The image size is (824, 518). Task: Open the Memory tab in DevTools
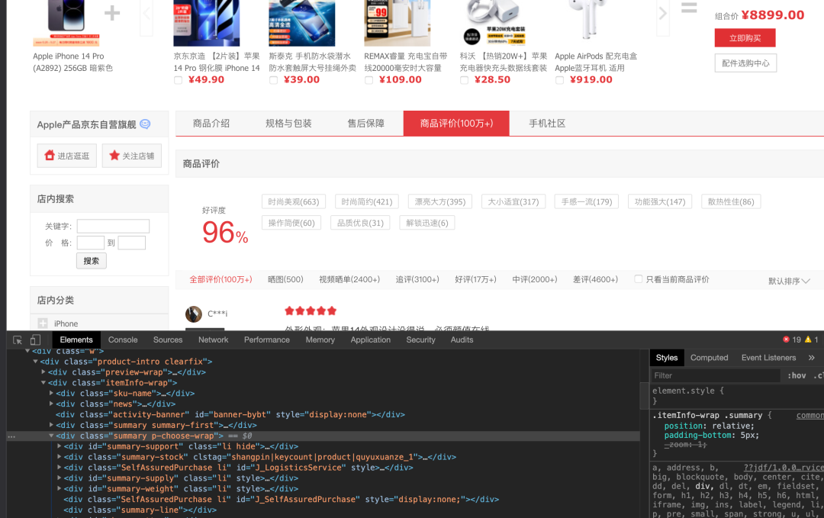(320, 340)
